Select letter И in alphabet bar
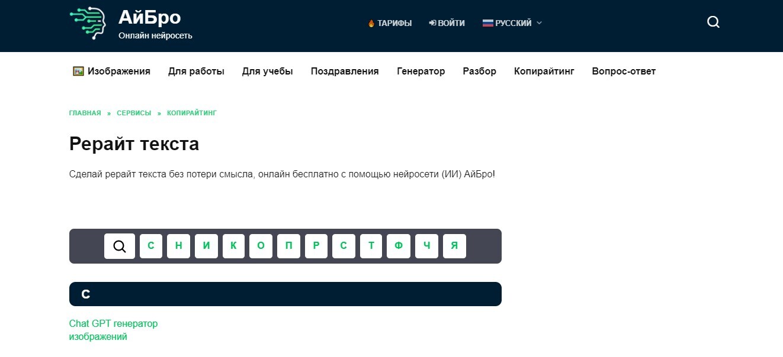Screen dimensions: 783x357 pos(206,246)
